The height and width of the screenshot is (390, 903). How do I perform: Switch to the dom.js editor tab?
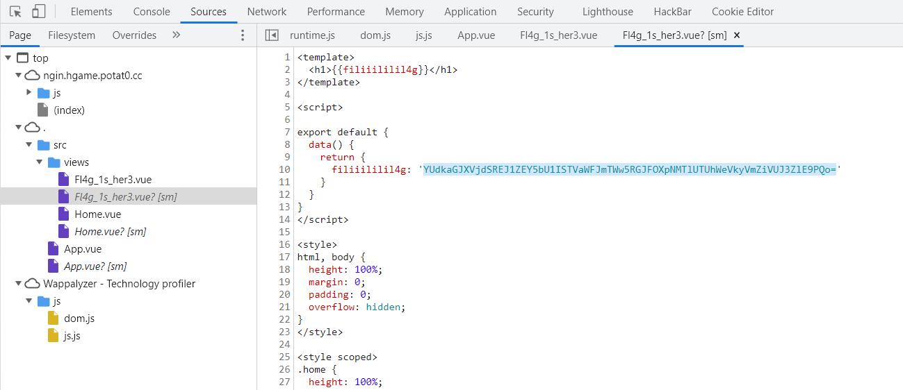tap(375, 35)
